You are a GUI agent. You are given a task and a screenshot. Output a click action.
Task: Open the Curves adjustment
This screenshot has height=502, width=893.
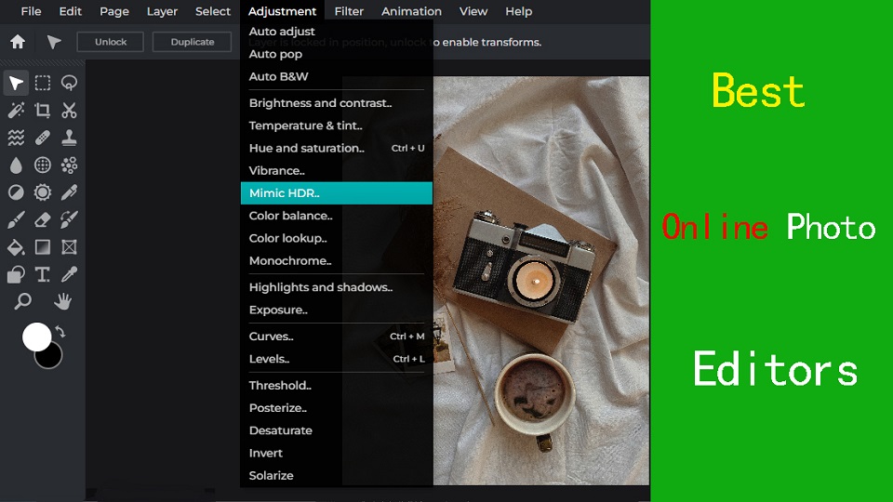[x=337, y=337]
